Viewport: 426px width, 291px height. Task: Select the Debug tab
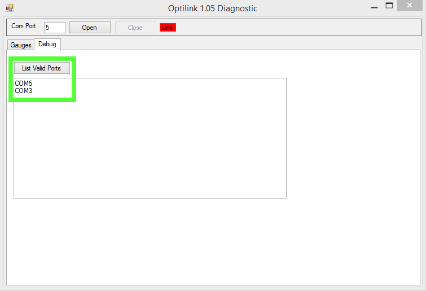pos(47,44)
